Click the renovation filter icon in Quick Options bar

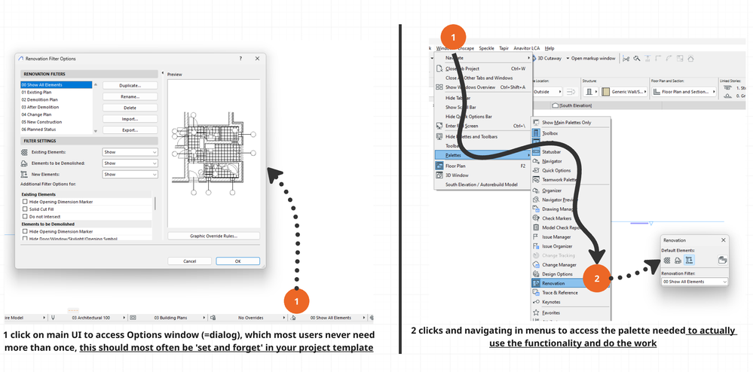[x=293, y=318]
